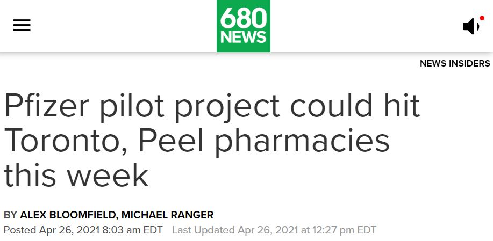Click the Pfizer pilot project headline

click(212, 141)
